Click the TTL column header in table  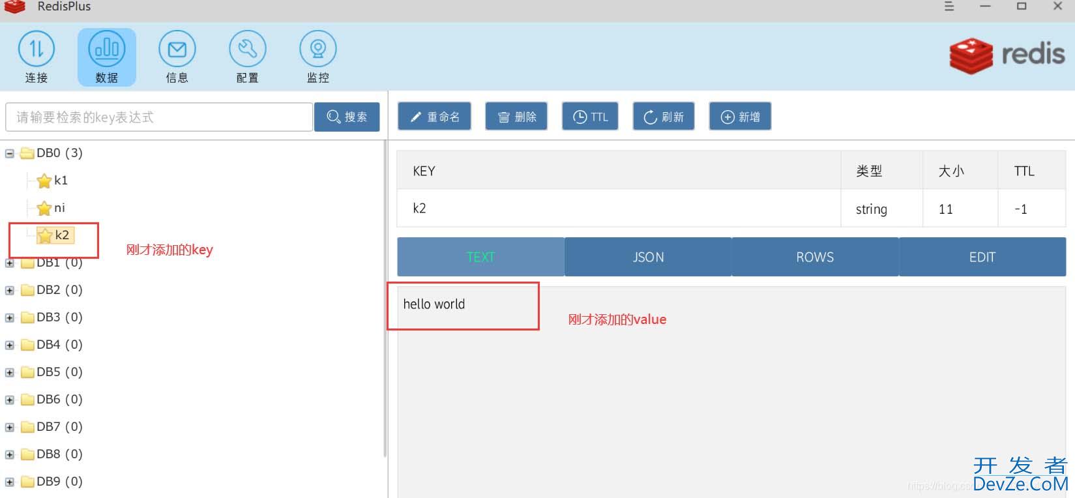coord(1032,171)
